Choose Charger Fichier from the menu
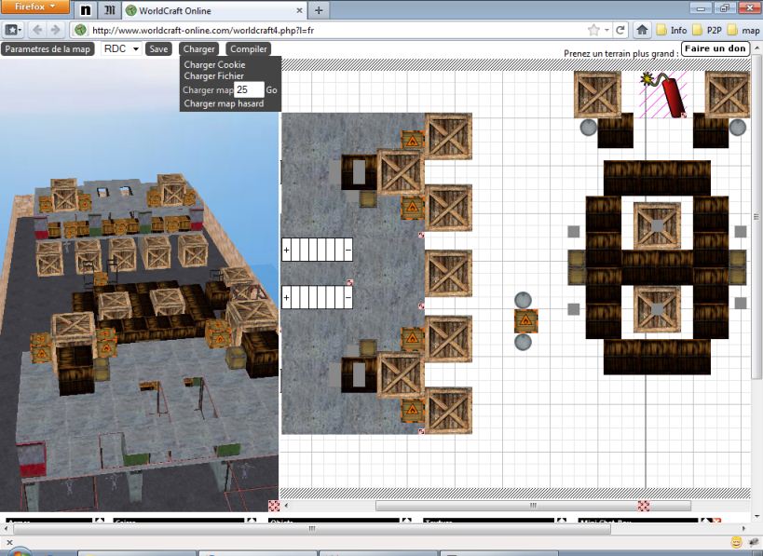763x556 pixels. 213,75
